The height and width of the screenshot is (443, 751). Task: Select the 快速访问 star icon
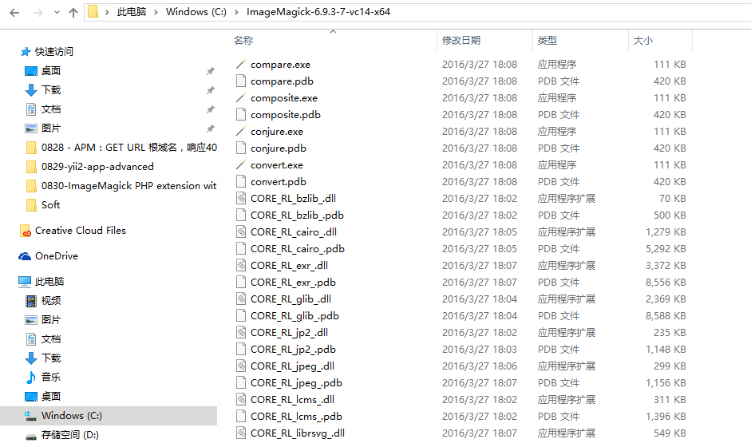[x=26, y=52]
